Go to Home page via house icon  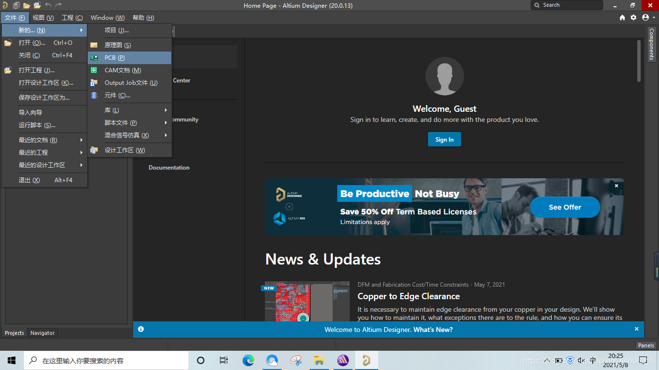[x=622, y=17]
